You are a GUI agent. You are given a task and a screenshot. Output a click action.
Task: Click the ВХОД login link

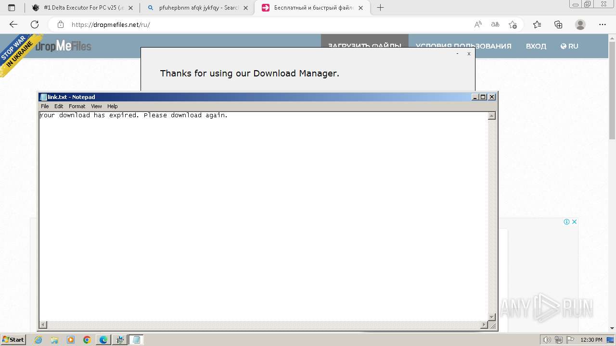coord(536,46)
